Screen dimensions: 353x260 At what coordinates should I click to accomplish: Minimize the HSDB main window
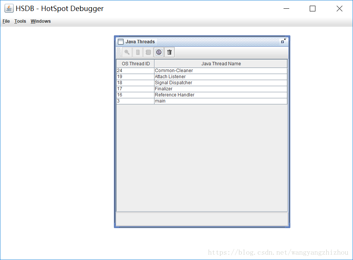[286, 9]
